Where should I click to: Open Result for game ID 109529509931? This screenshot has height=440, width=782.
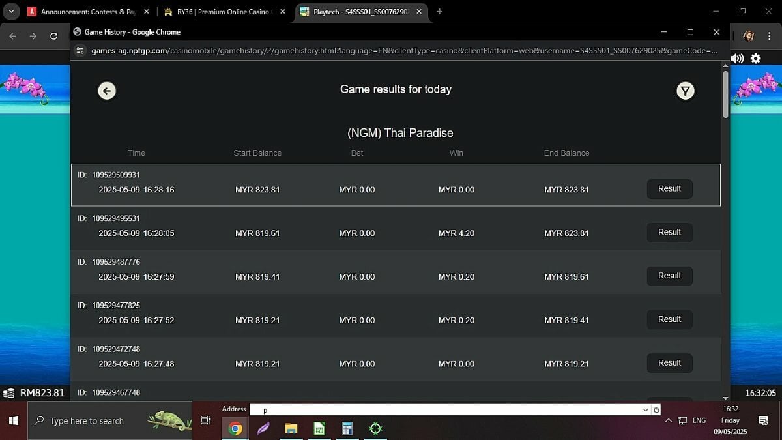tap(669, 189)
